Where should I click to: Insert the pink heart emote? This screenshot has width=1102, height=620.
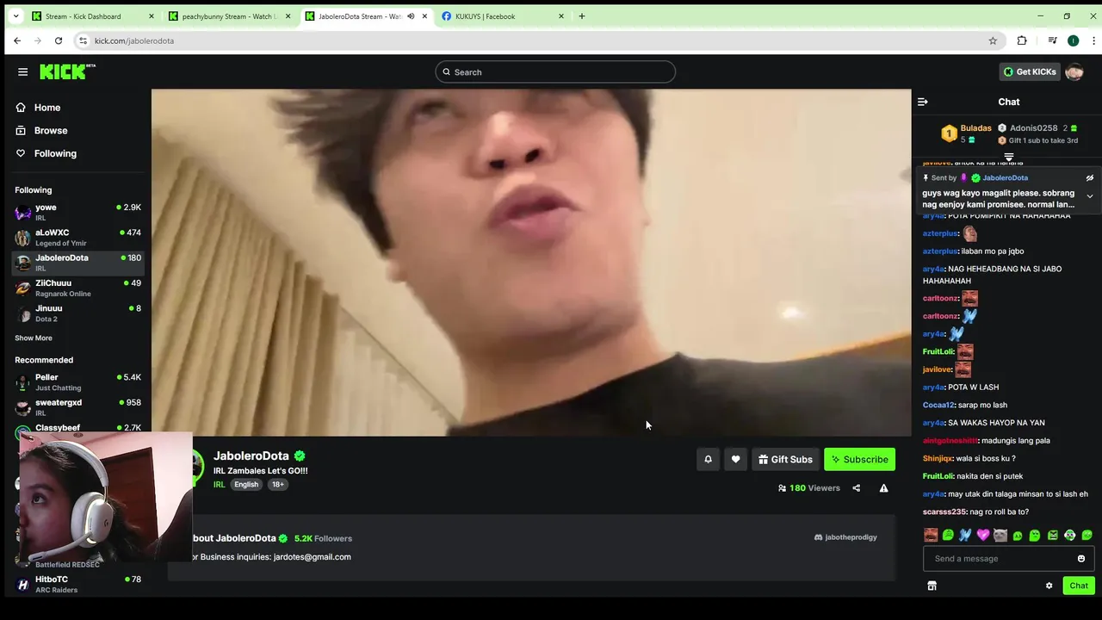(982, 536)
